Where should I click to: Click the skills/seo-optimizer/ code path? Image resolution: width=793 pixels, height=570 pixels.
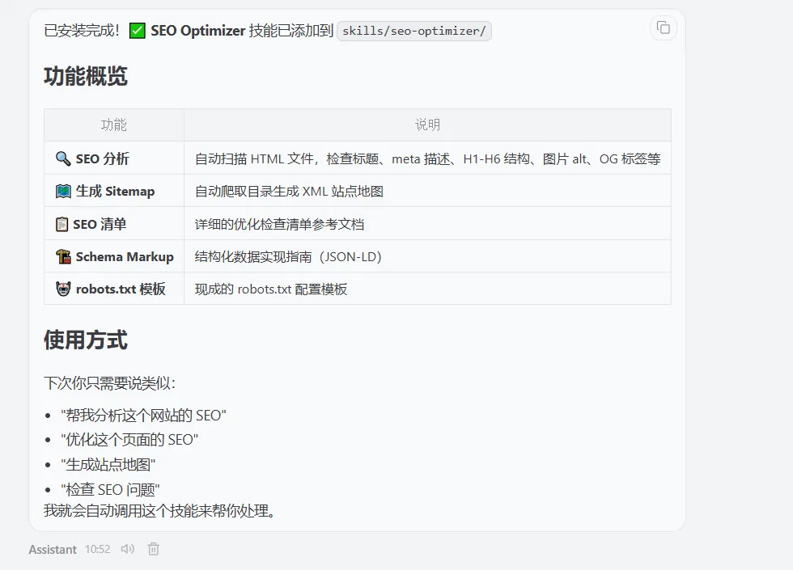tap(413, 31)
